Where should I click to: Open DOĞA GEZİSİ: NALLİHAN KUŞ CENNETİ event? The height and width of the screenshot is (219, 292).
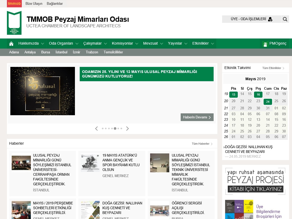(249, 149)
